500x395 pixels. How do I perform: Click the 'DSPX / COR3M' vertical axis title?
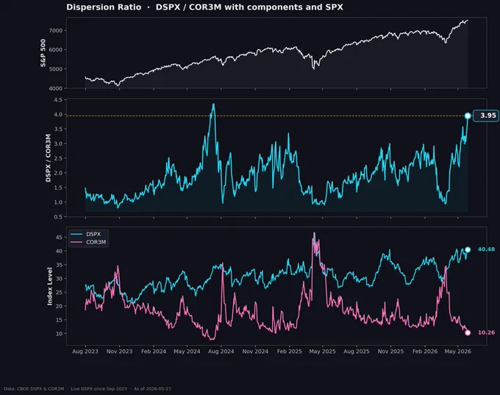point(48,158)
